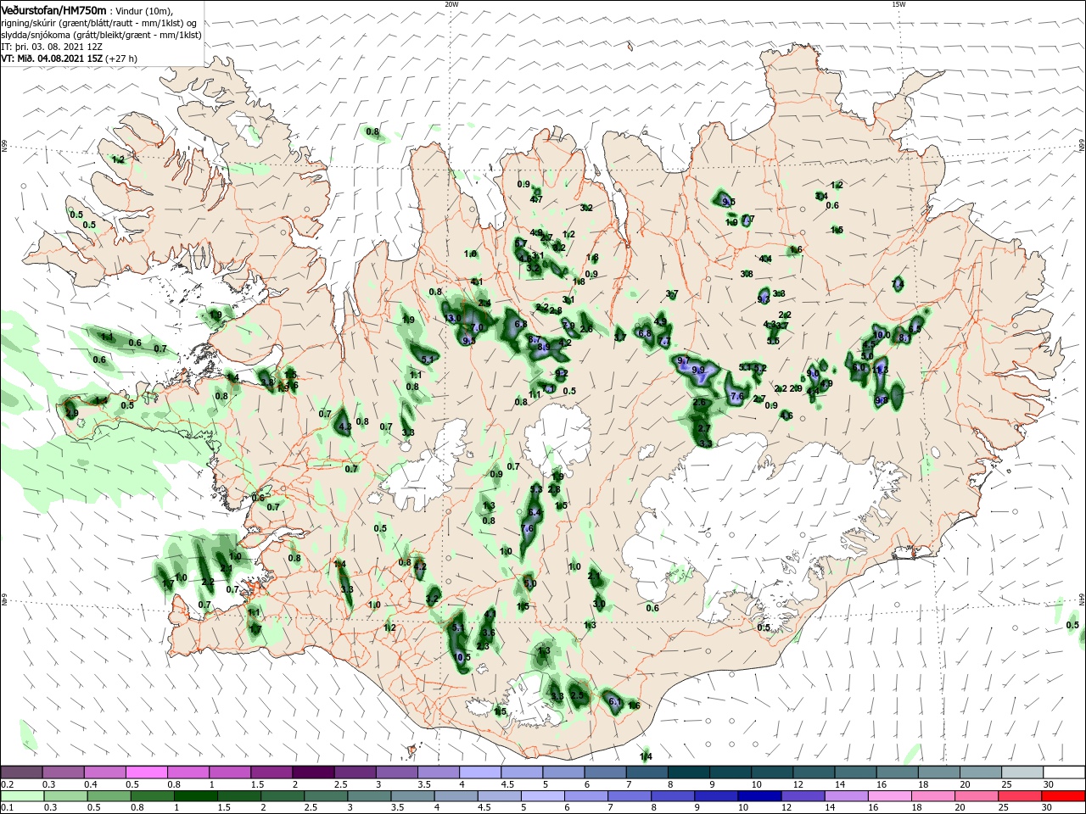Click the 20W longitude label
The image size is (1086, 814).
click(x=451, y=4)
